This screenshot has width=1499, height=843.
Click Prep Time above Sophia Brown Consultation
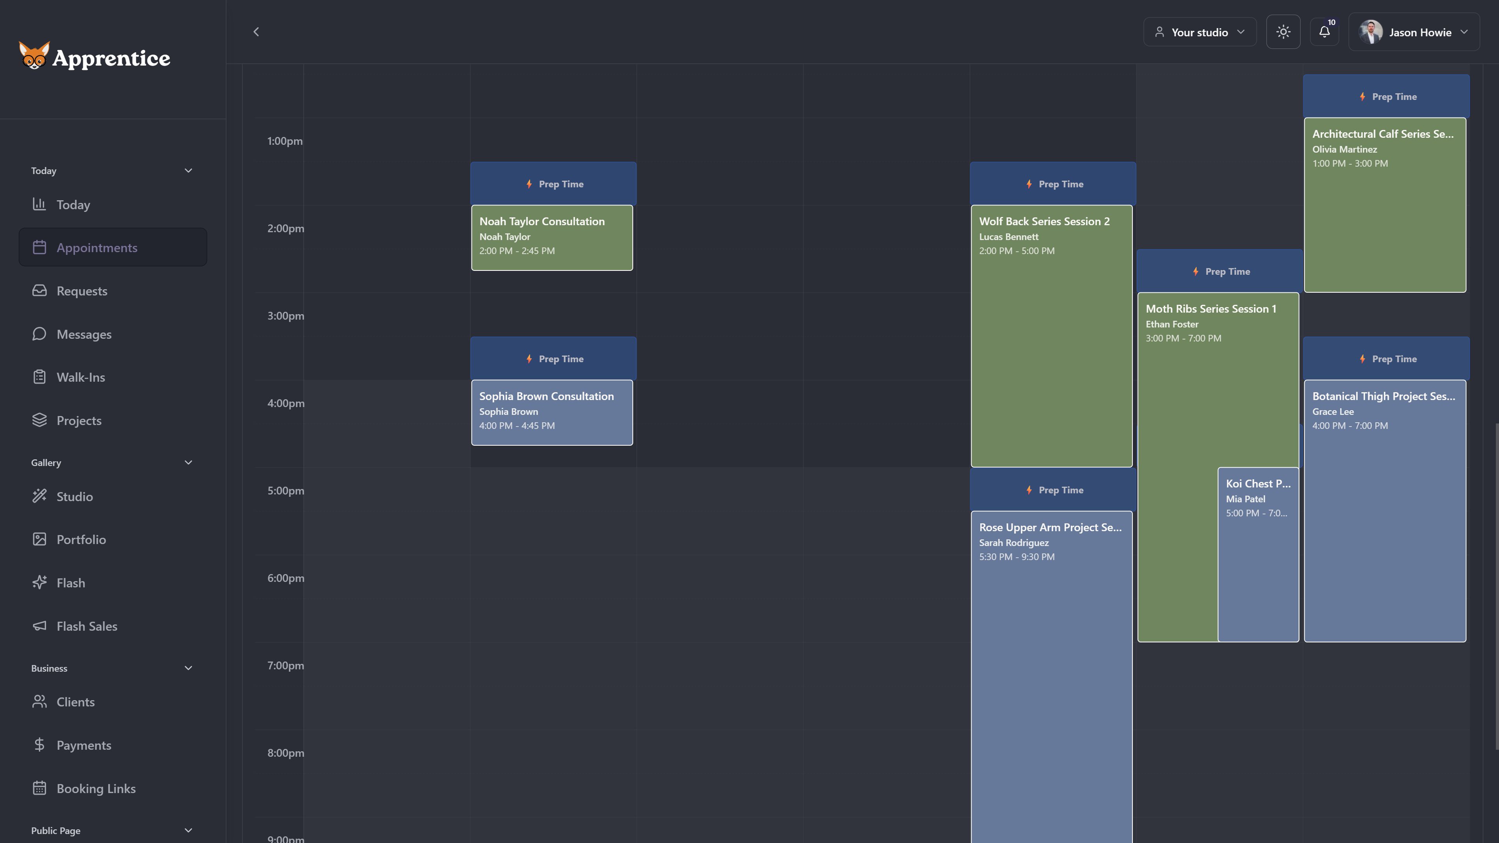point(554,358)
